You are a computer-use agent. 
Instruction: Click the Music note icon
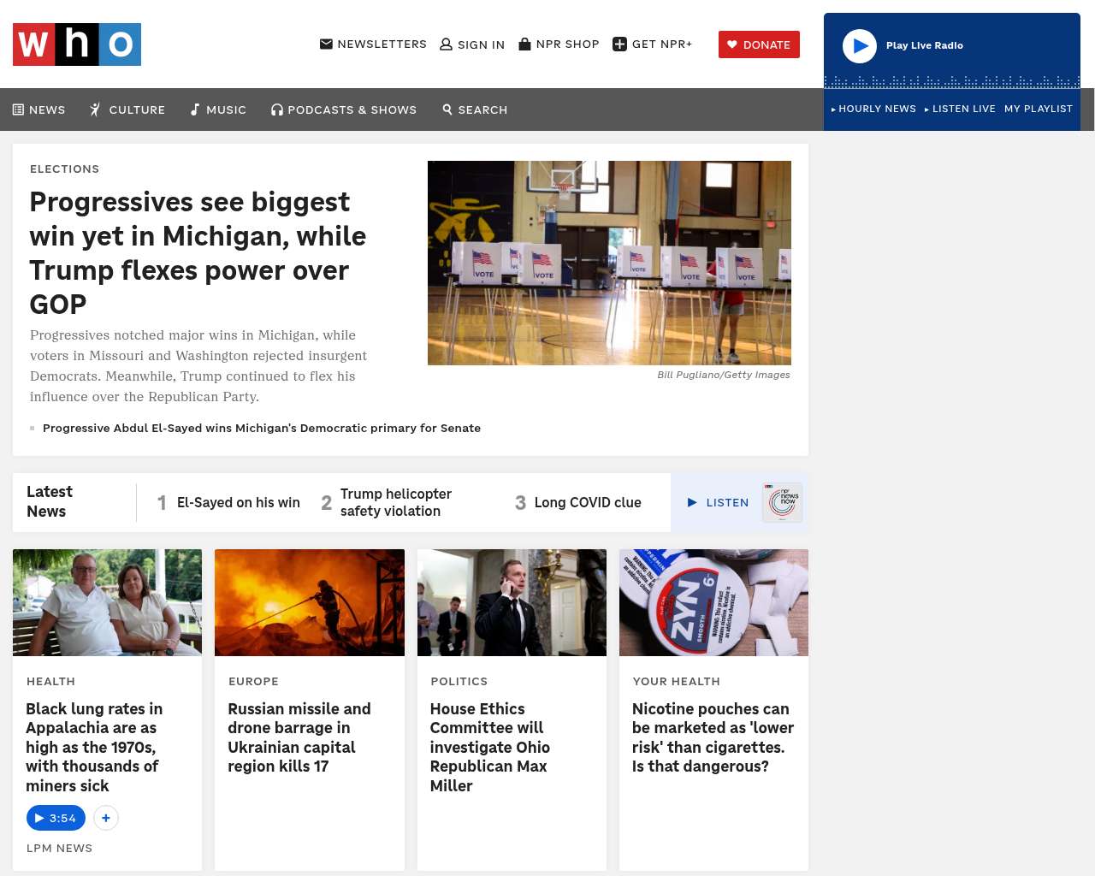tap(195, 109)
